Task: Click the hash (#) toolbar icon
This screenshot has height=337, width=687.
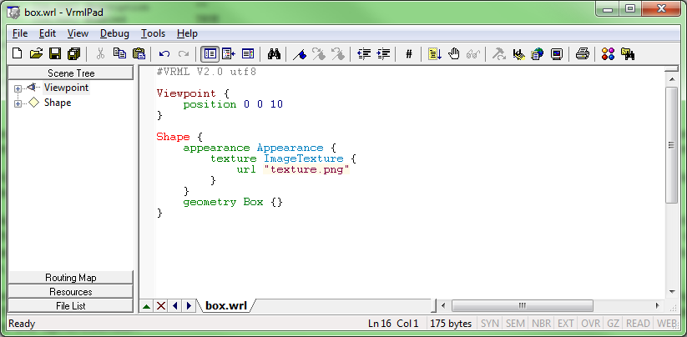Action: click(408, 54)
